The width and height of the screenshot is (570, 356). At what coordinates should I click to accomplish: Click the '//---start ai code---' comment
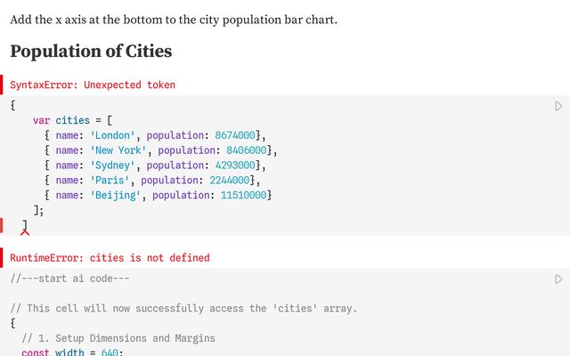coord(70,279)
